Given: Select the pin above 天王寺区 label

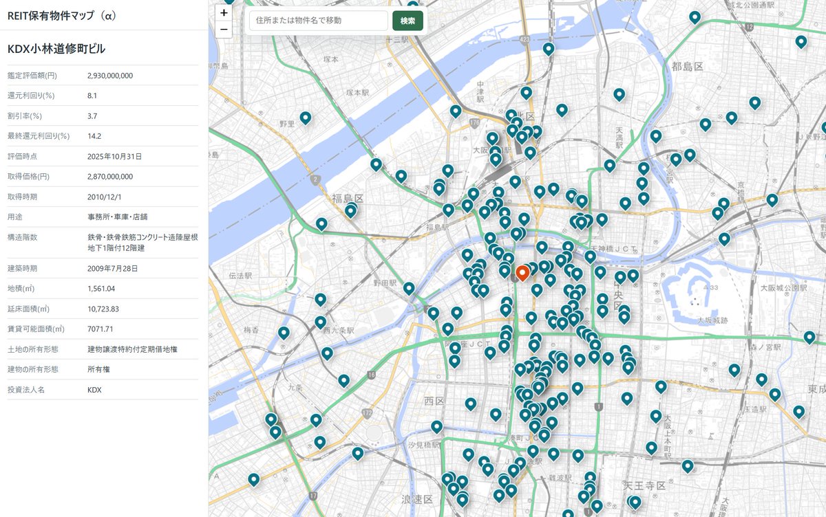Looking at the screenshot, I should click(651, 448).
